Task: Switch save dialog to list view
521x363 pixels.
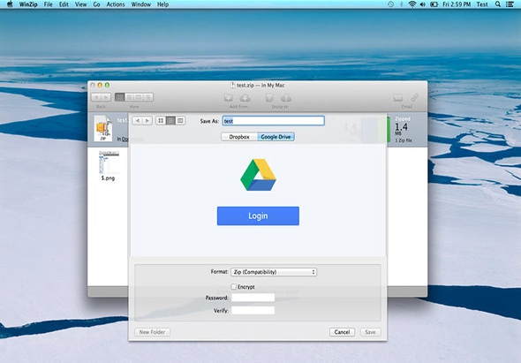Action: point(170,121)
